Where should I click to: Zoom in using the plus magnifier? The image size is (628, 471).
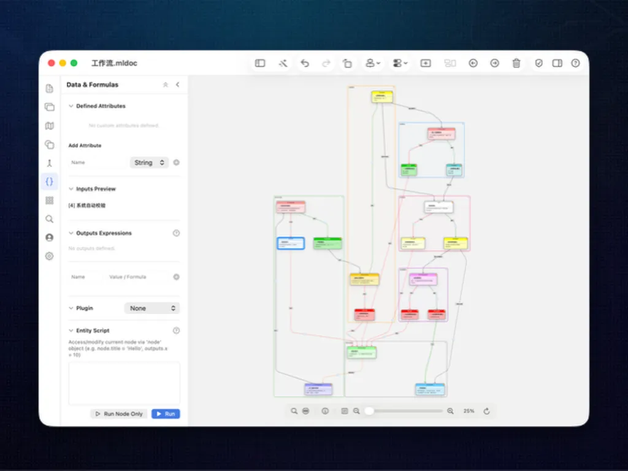click(x=450, y=411)
